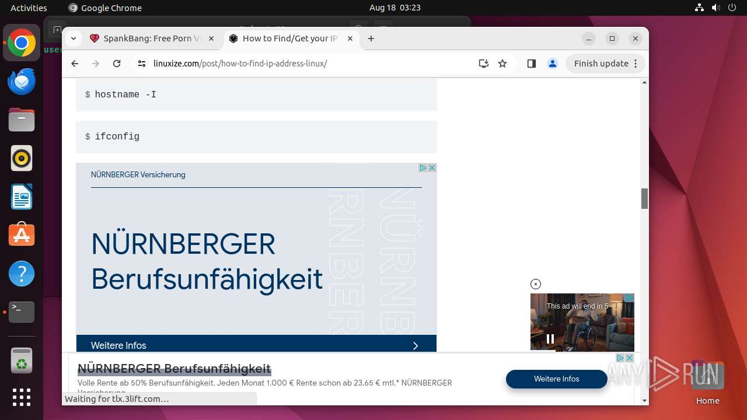Viewport: 747px width, 420px height.
Task: Launch LibreOffice Writer from the dock
Action: 22,197
